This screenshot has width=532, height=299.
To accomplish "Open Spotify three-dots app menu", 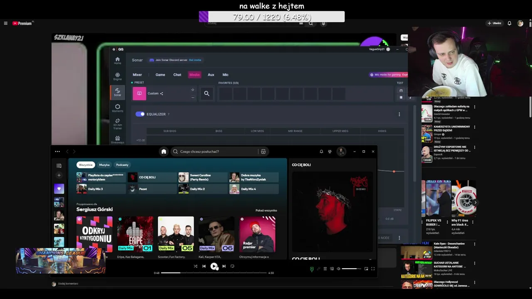I will coord(57,152).
